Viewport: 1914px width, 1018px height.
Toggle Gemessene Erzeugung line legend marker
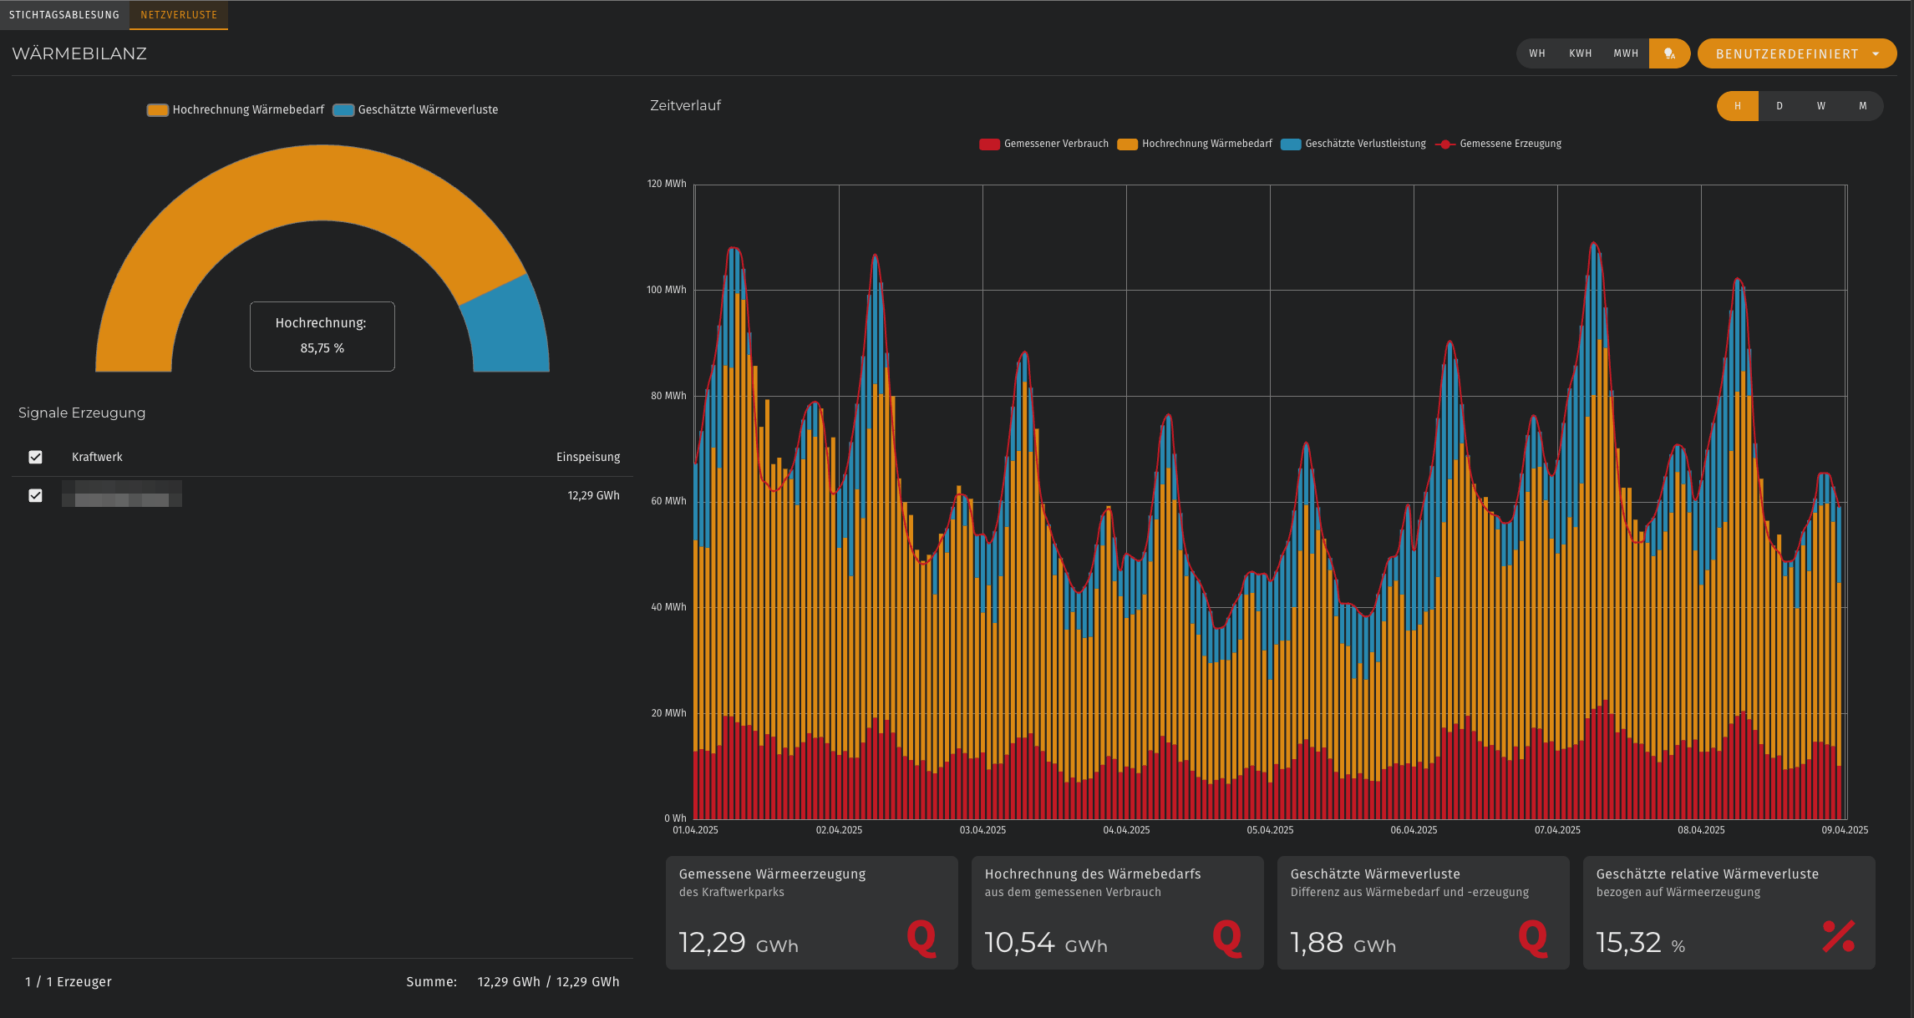point(1445,144)
